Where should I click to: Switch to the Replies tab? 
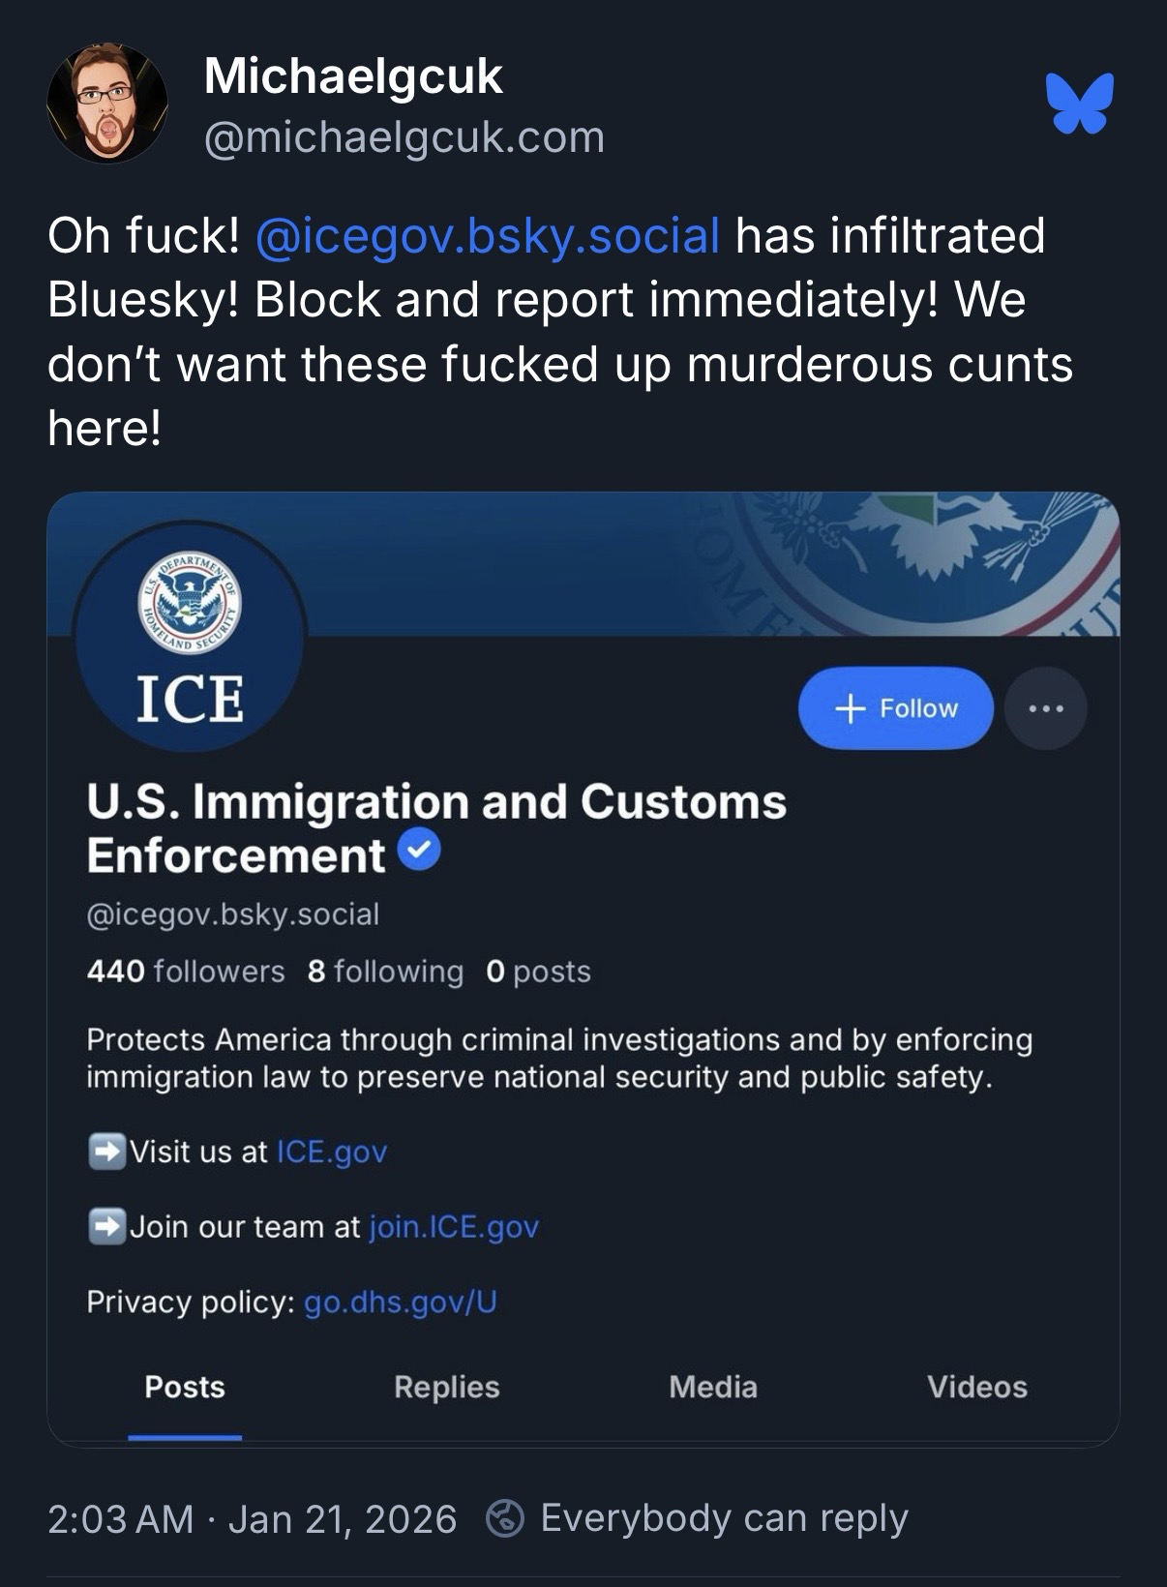446,1387
